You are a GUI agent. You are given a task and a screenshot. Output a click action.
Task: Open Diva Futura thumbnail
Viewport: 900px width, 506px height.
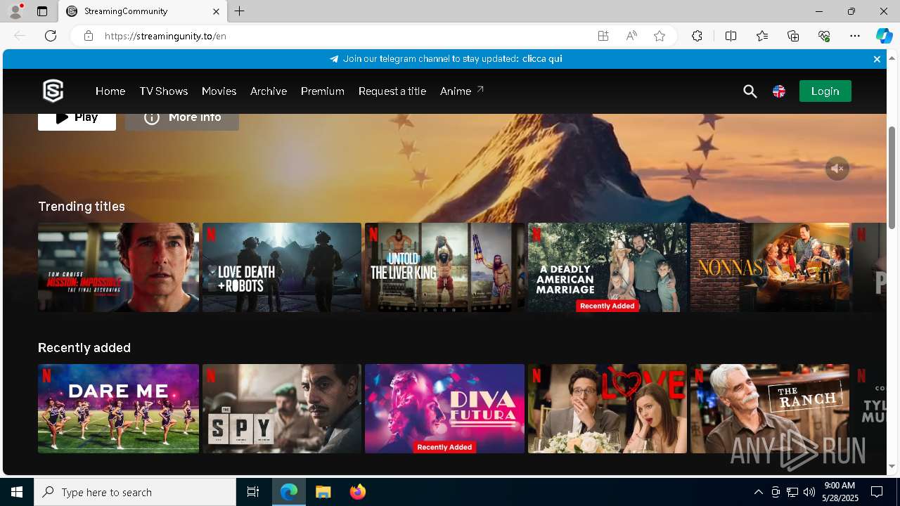point(444,408)
